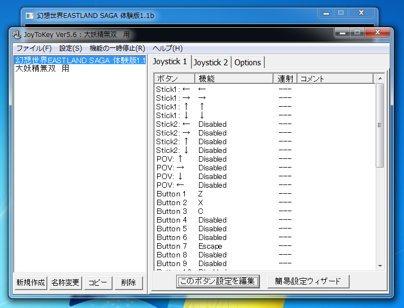Click the JoyToKey title bar icon

[x=17, y=35]
